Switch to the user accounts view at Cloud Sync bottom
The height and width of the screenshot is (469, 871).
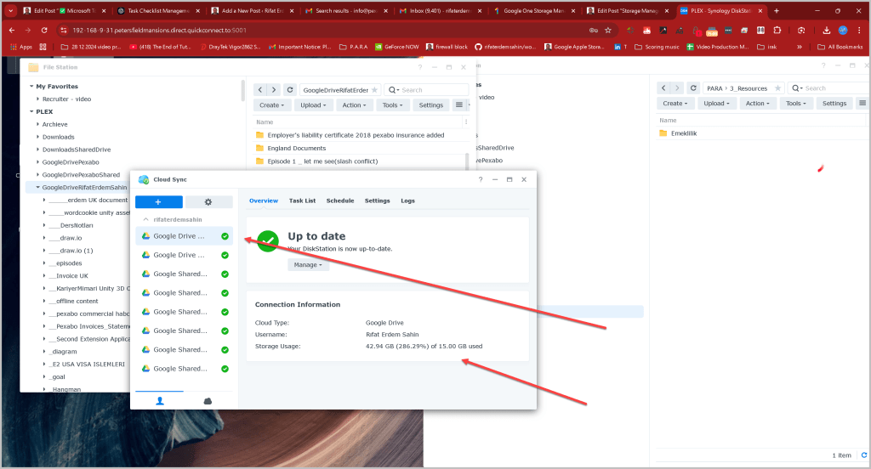(x=159, y=401)
